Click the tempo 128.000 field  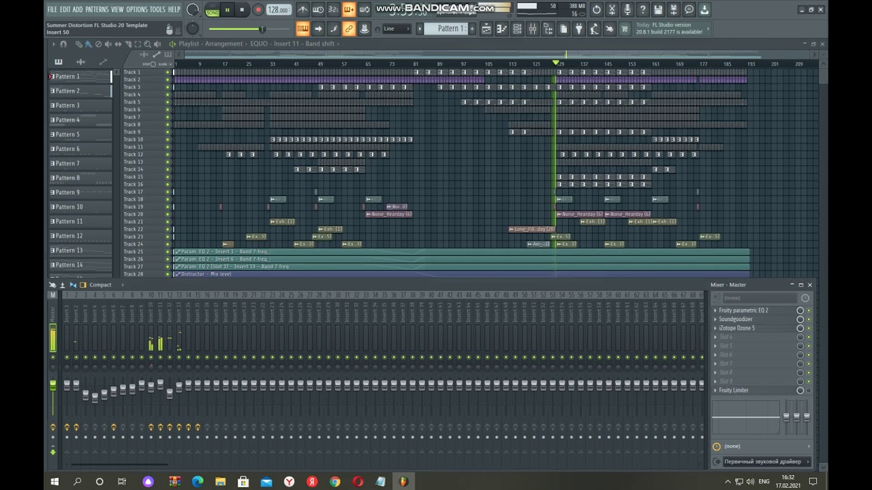(279, 10)
